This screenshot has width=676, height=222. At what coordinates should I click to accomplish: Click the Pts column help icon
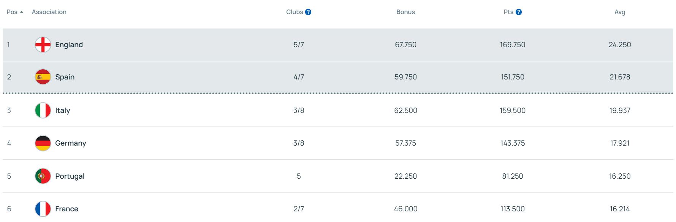coord(519,12)
